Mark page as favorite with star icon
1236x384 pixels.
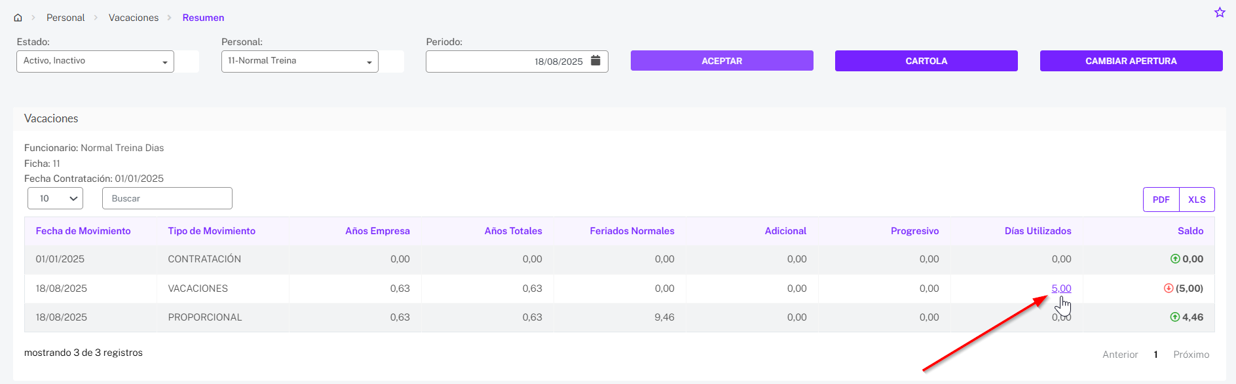[x=1220, y=12]
